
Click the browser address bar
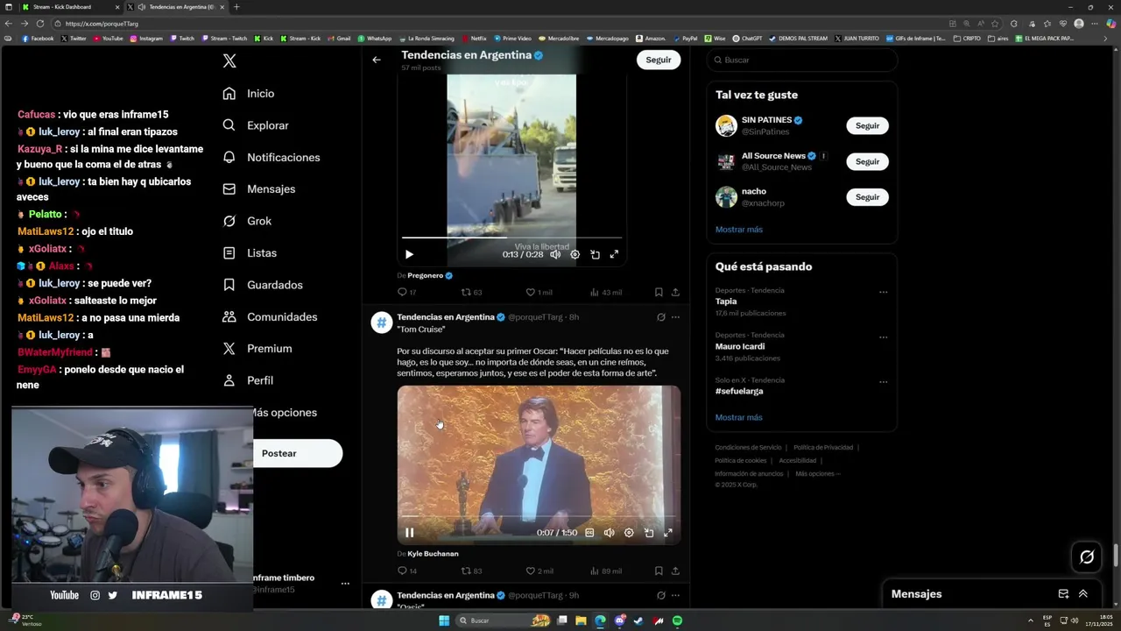499,24
